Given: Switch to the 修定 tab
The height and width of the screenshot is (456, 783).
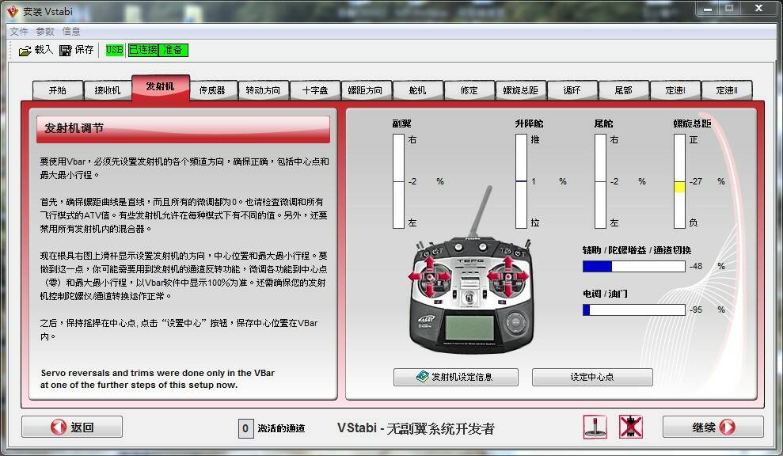Looking at the screenshot, I should point(469,90).
